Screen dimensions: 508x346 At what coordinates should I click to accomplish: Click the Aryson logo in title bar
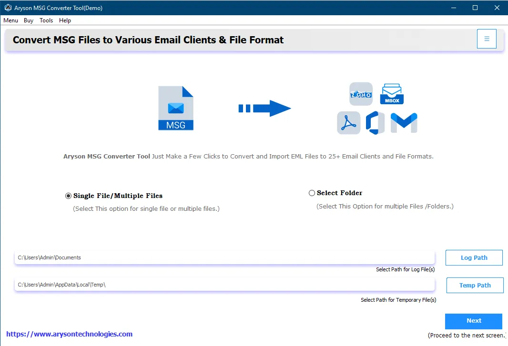8,8
